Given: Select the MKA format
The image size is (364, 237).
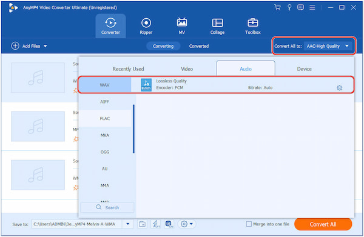Looking at the screenshot, I should click(x=105, y=135).
